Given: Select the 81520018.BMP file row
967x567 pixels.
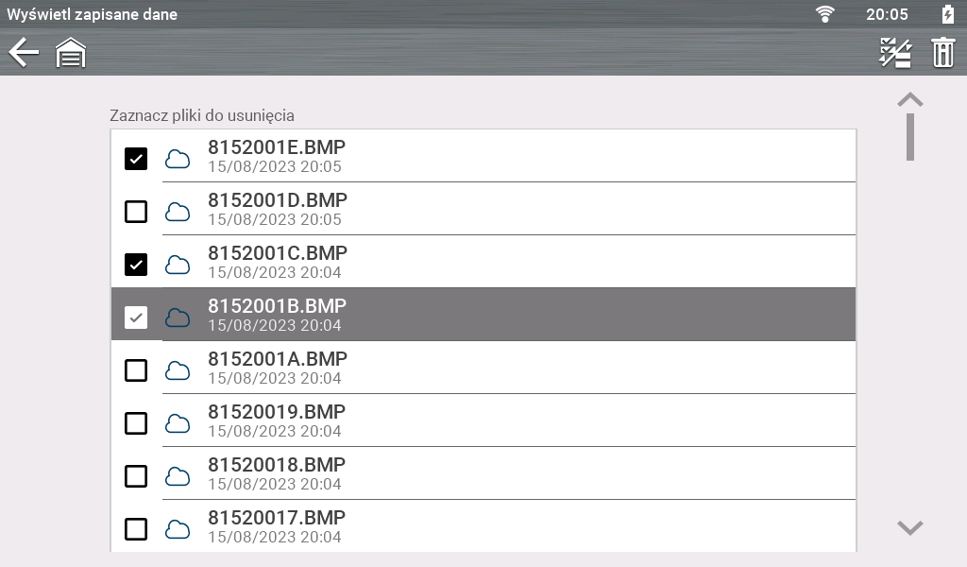Looking at the screenshot, I should pos(529,474).
